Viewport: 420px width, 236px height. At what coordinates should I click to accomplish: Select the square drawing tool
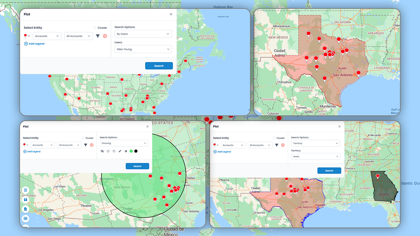[x=114, y=151]
